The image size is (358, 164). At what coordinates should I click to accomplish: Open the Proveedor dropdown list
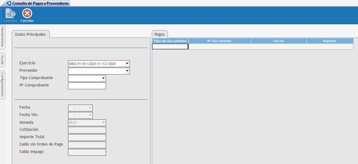[x=127, y=71]
